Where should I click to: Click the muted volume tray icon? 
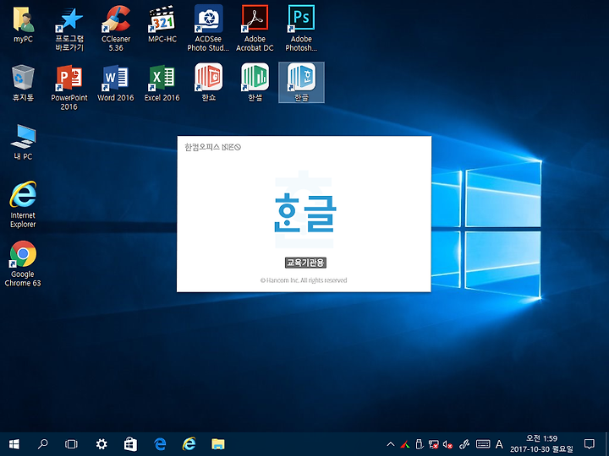[447, 444]
